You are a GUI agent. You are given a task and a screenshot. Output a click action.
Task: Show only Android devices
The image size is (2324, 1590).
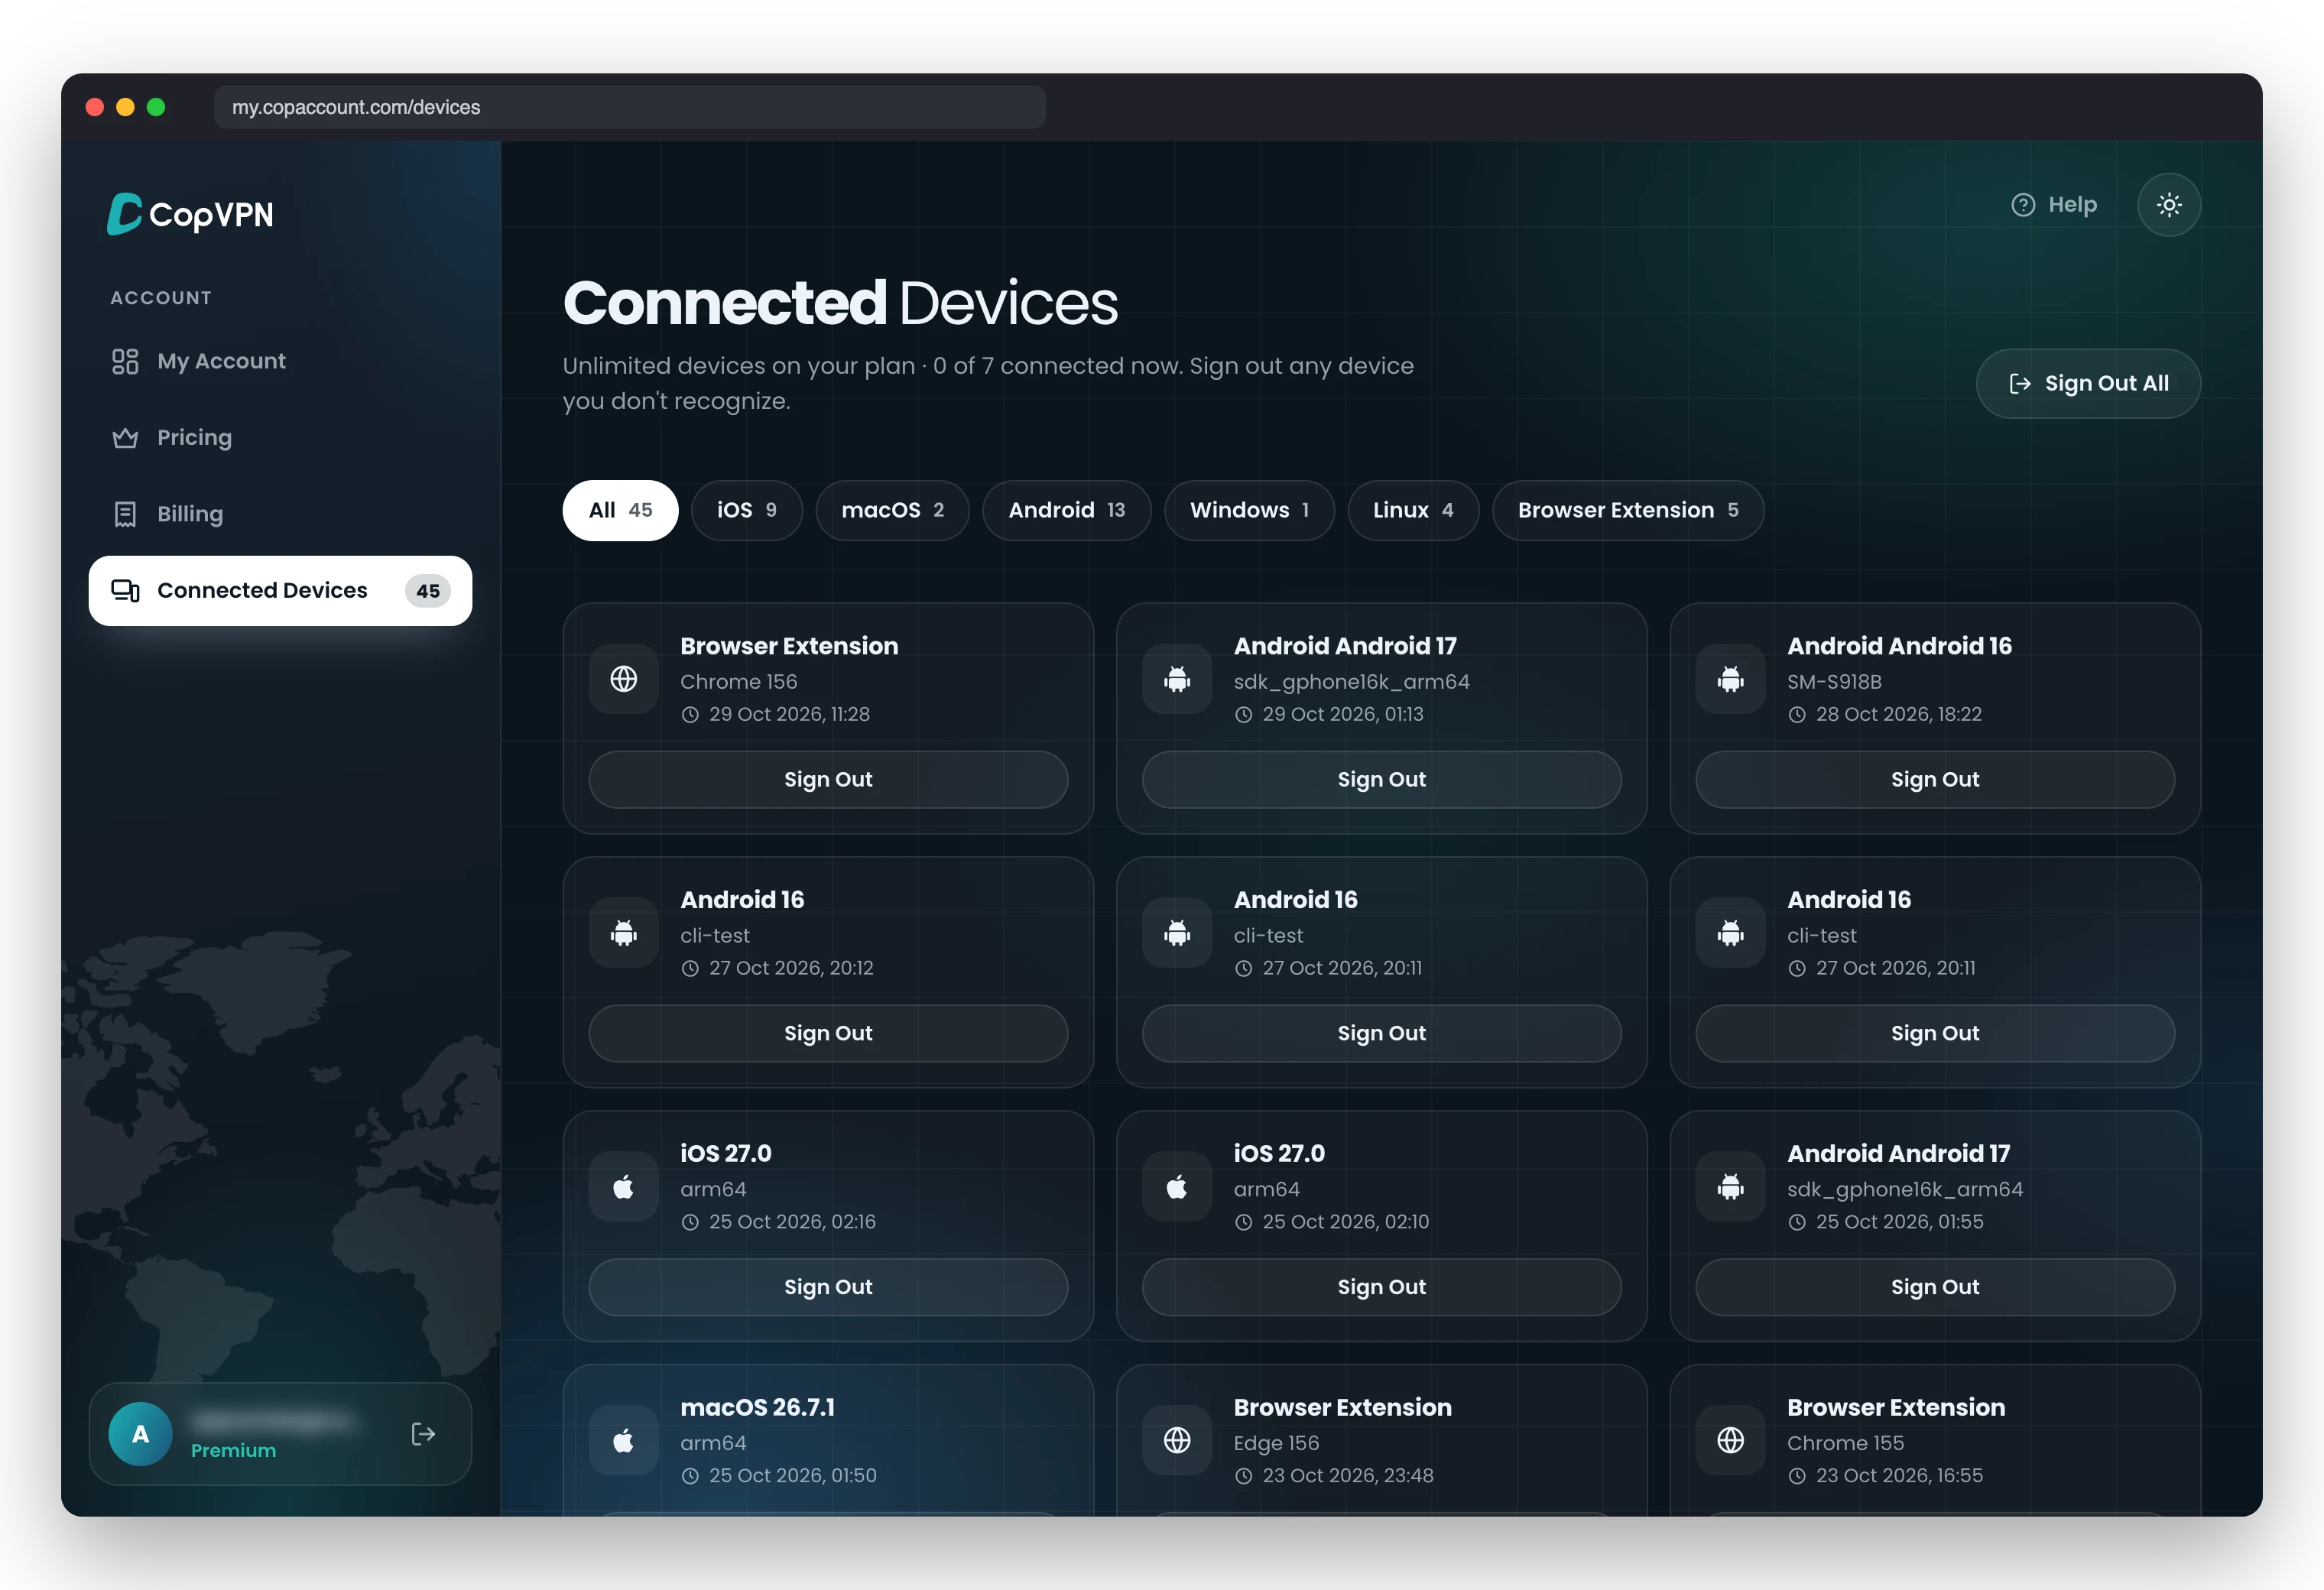(x=1066, y=510)
